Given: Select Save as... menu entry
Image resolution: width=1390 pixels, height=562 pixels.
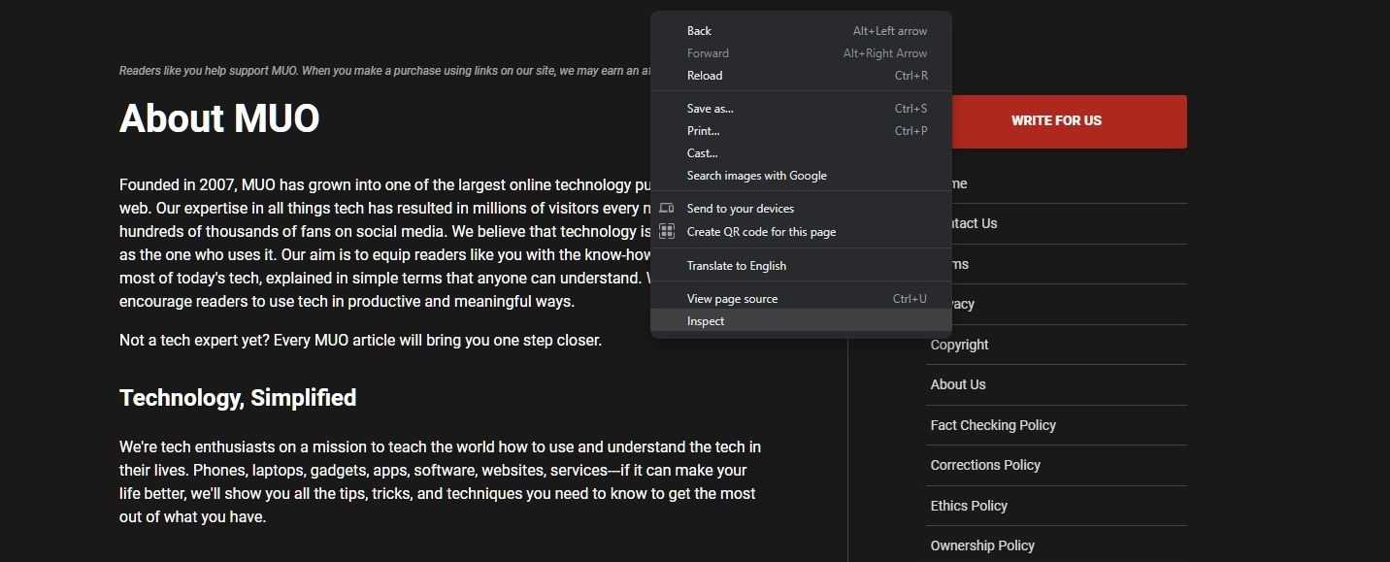Looking at the screenshot, I should 711,109.
